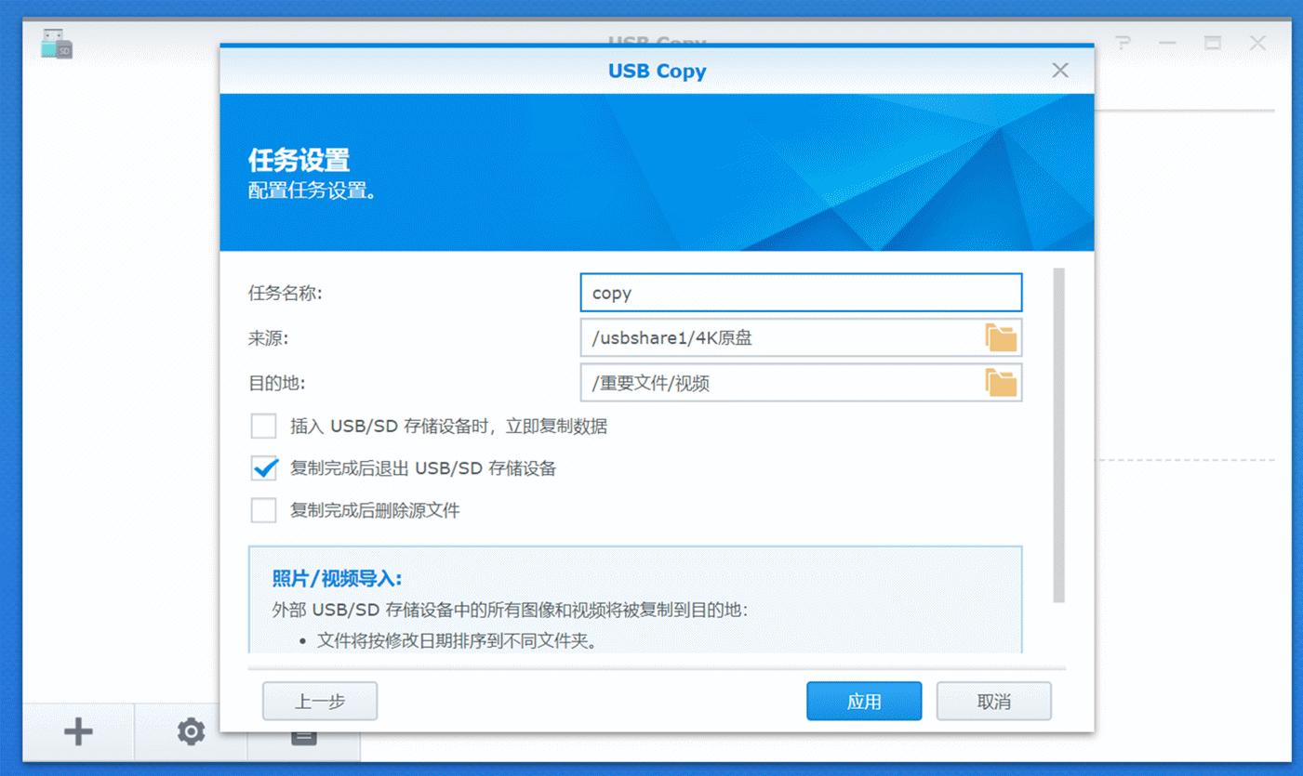Minimize the background USB Copy window

tap(1167, 43)
